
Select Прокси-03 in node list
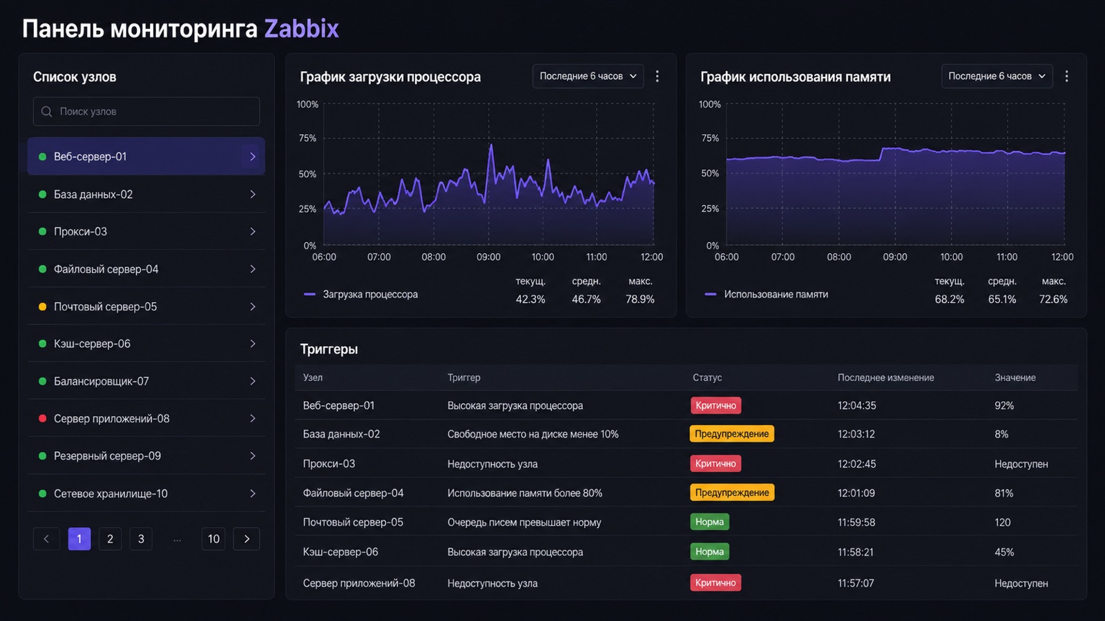click(x=146, y=231)
